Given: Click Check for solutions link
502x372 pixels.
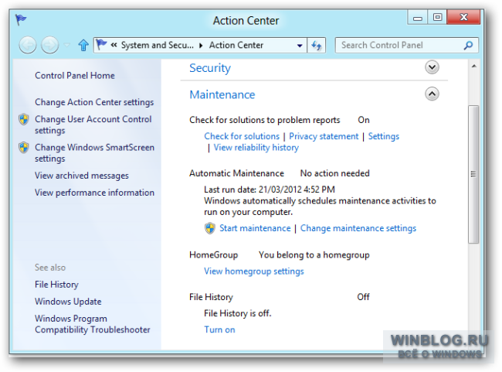Looking at the screenshot, I should (x=242, y=136).
